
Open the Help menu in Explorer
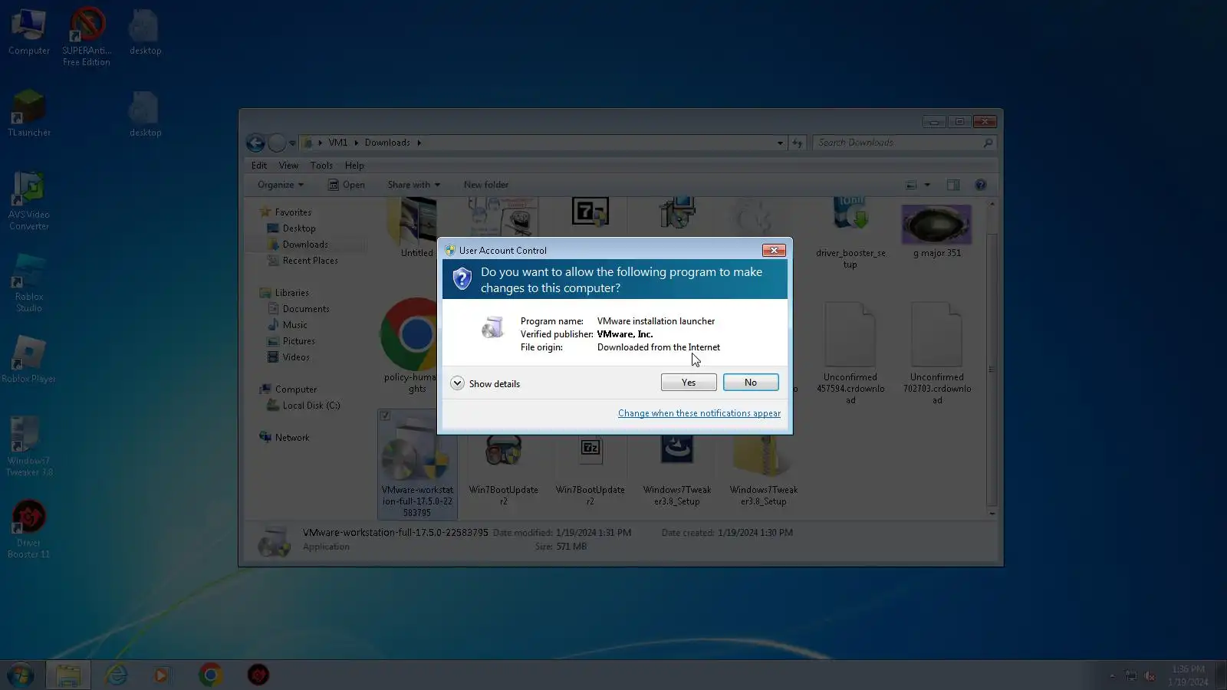[354, 166]
